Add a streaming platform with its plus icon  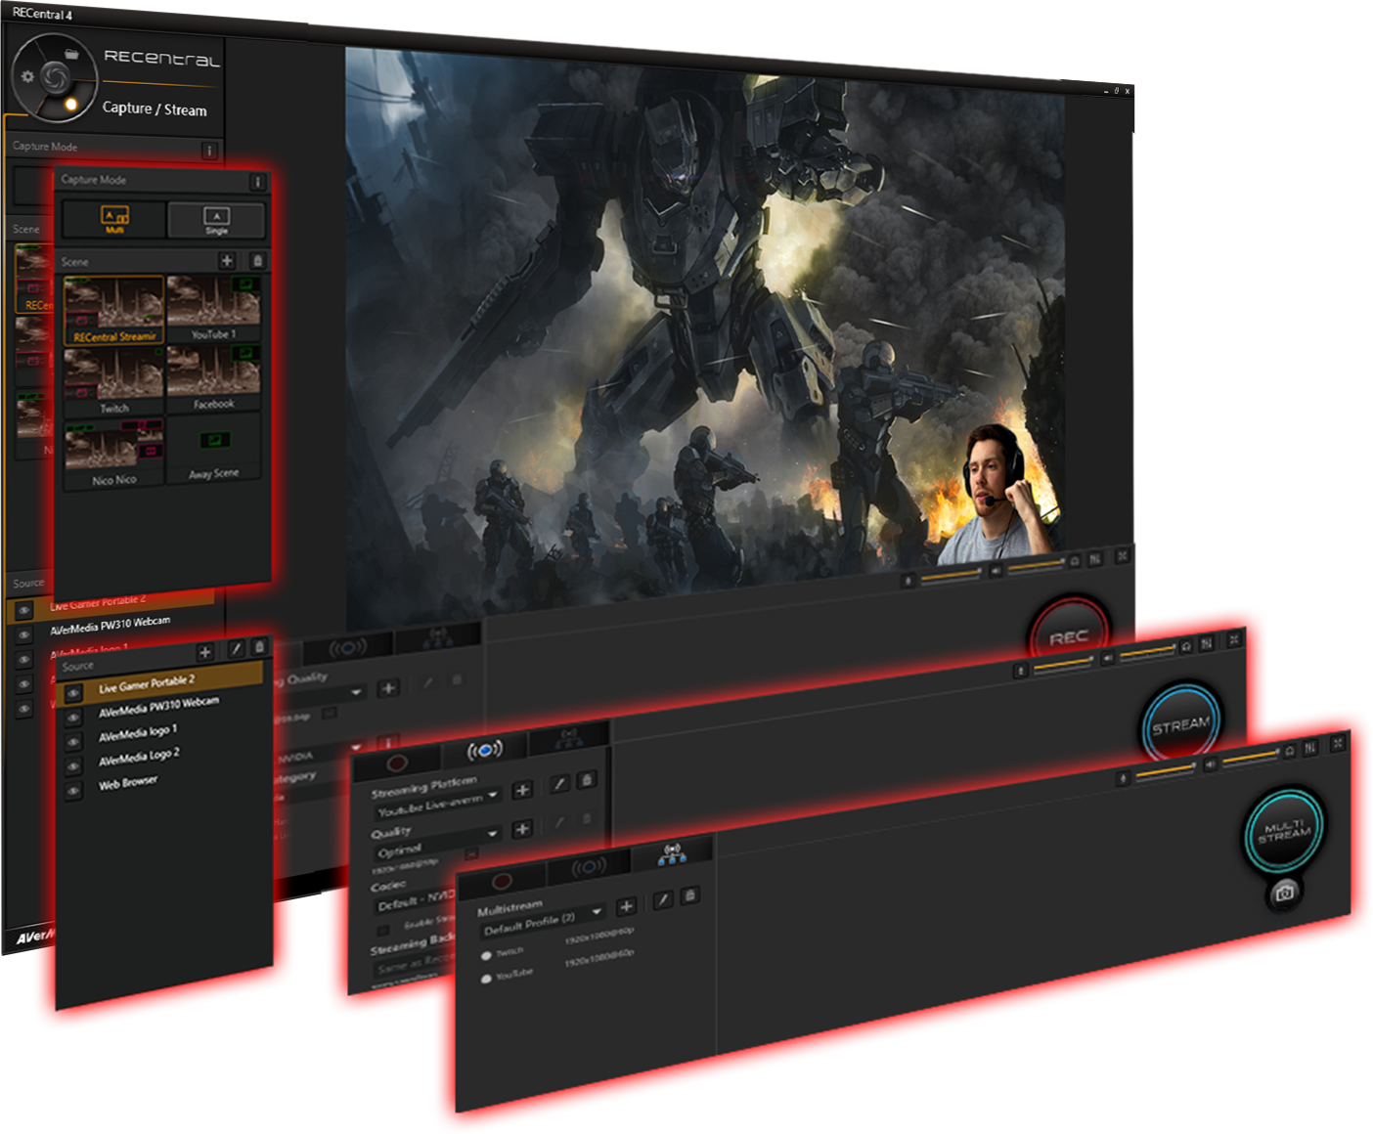[522, 790]
